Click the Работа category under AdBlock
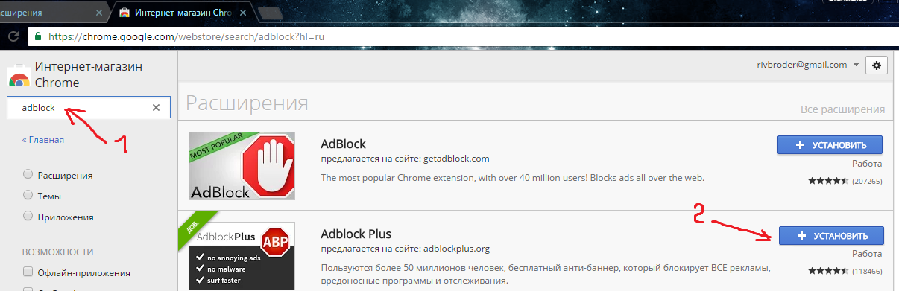Viewport: 899px width, 291px height. [x=867, y=164]
